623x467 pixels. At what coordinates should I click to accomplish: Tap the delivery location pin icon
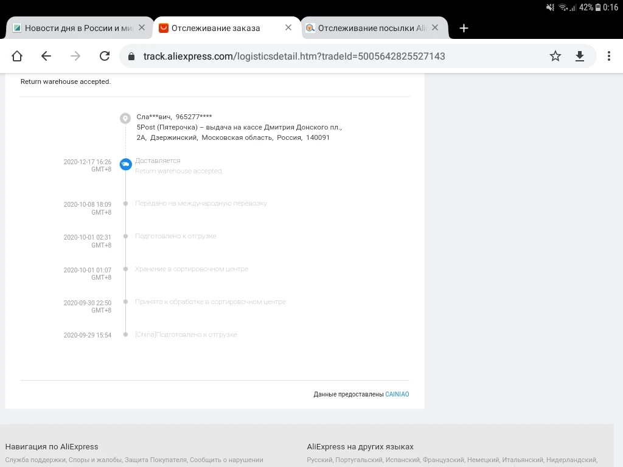125,119
